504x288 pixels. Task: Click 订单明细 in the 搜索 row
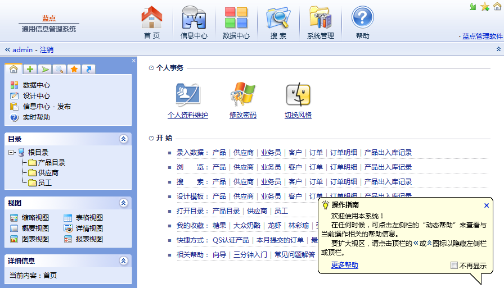point(344,181)
